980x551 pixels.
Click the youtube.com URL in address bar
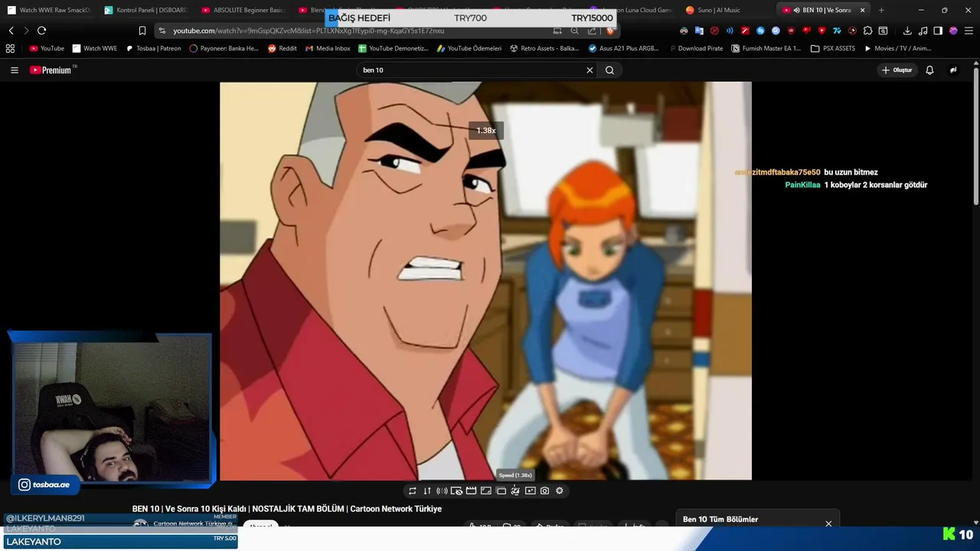coord(308,31)
